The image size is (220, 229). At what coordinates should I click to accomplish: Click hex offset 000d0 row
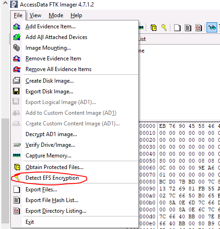tap(147, 216)
